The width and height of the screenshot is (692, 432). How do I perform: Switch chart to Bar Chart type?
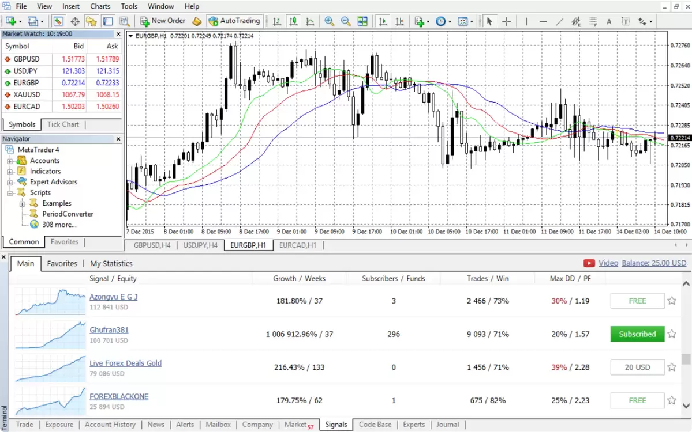click(276, 21)
